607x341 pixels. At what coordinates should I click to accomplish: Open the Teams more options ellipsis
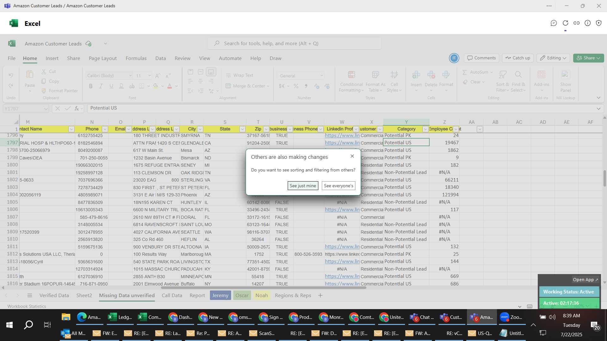pyautogui.click(x=549, y=6)
